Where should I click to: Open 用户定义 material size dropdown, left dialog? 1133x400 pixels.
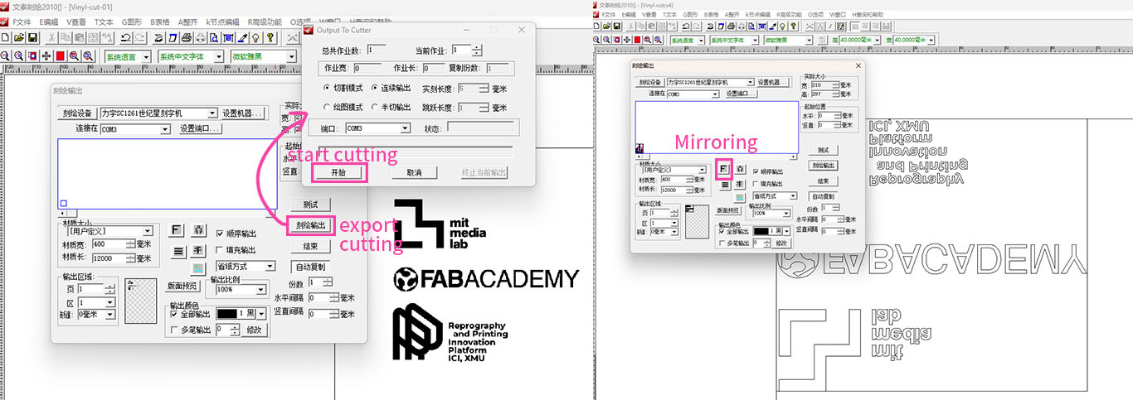pyautogui.click(x=110, y=231)
